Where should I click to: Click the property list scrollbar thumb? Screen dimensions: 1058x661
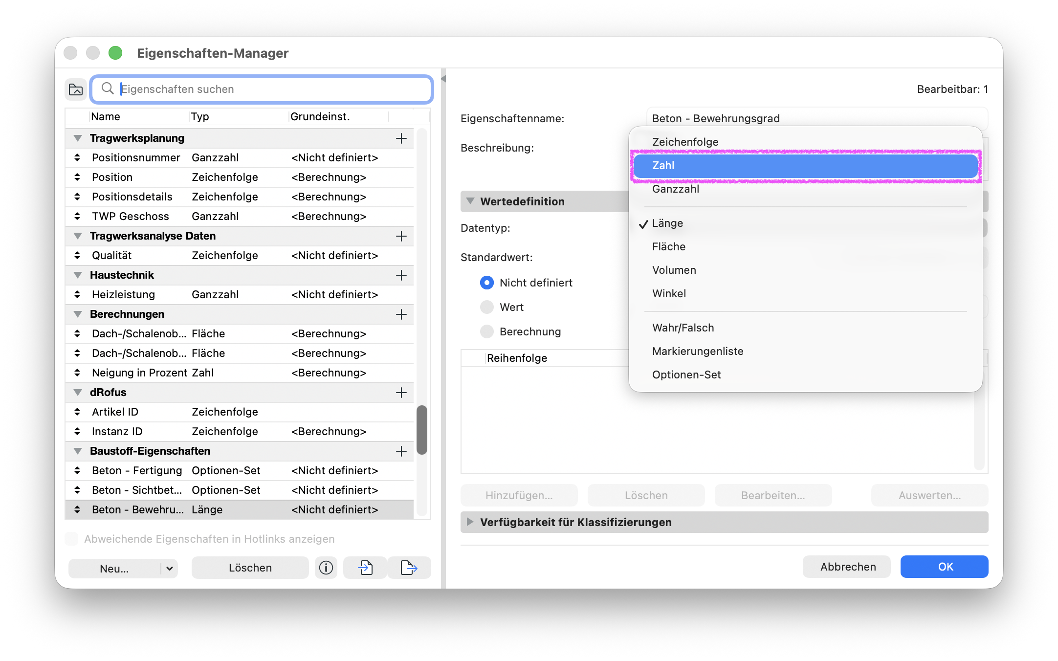coord(421,430)
